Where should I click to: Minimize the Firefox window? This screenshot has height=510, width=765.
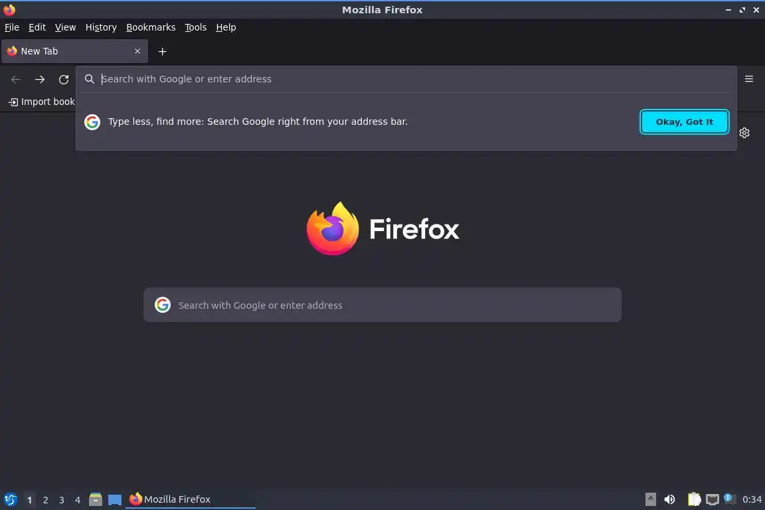pyautogui.click(x=728, y=10)
